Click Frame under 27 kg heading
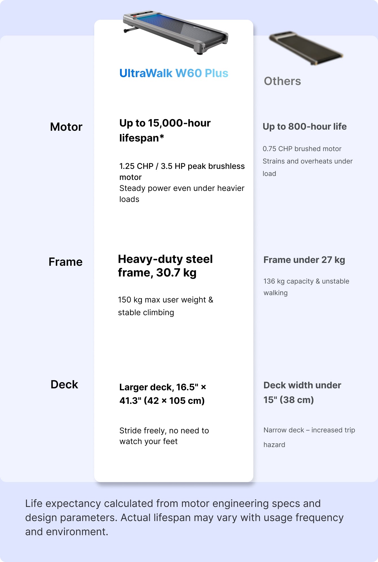378x562 pixels. [304, 260]
